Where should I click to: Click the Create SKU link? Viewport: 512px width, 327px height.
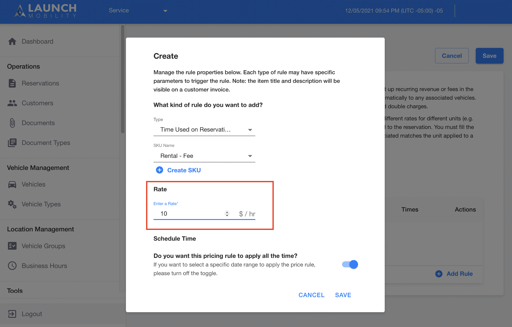[184, 170]
